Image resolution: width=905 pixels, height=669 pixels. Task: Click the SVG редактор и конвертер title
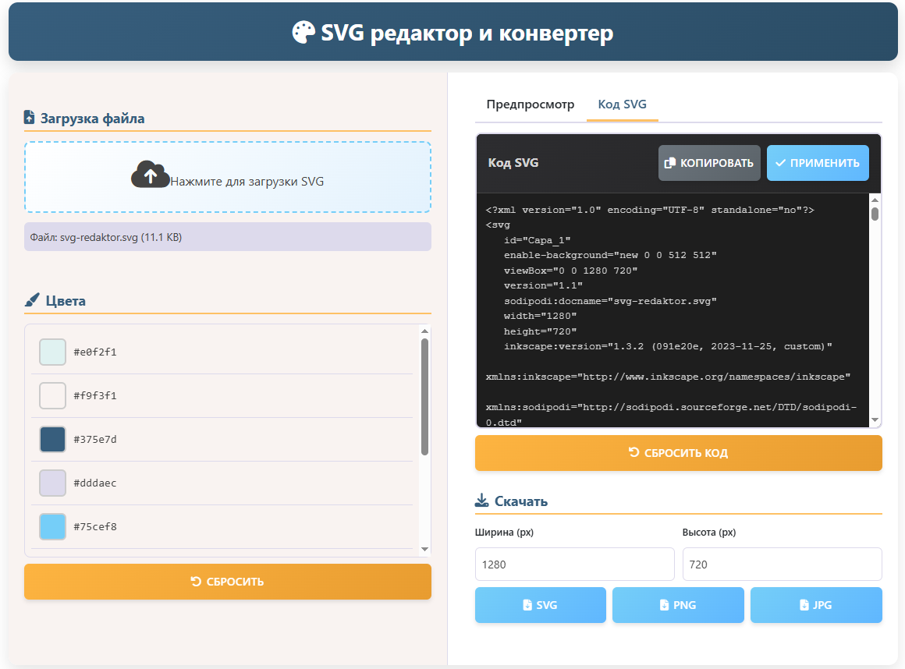[x=467, y=33]
